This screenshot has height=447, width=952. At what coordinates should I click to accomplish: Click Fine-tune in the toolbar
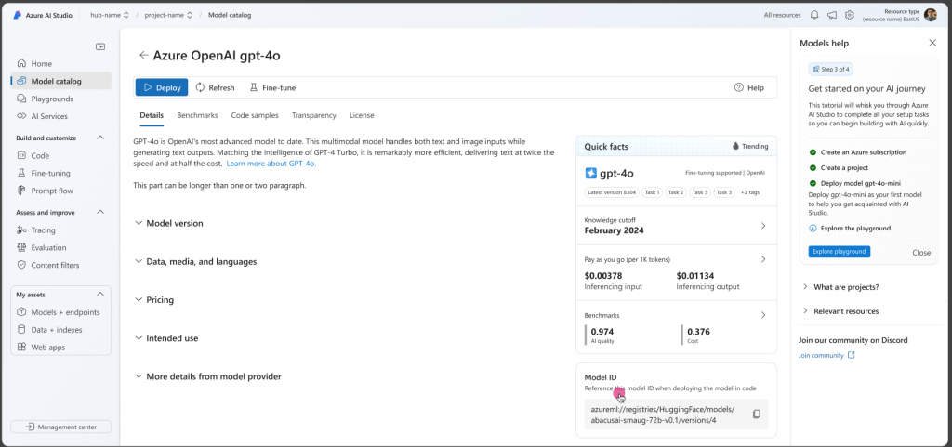(x=272, y=87)
